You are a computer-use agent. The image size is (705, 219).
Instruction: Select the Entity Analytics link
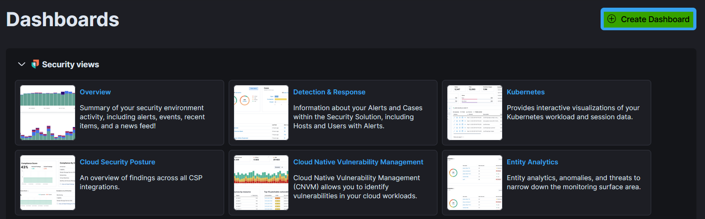pyautogui.click(x=532, y=162)
